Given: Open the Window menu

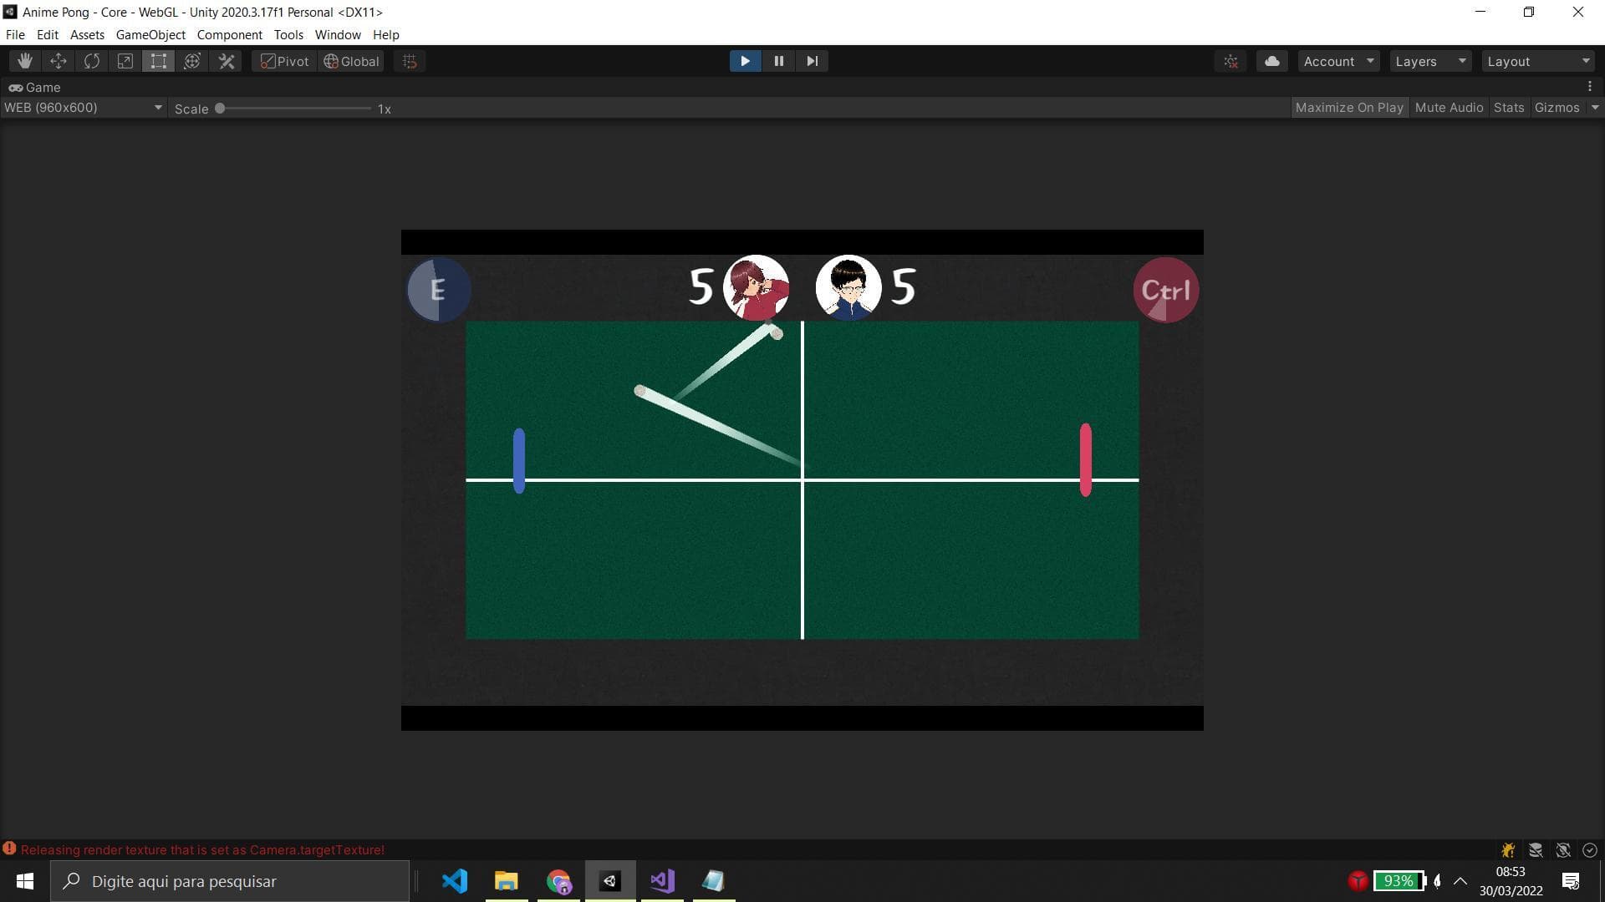Looking at the screenshot, I should coord(338,35).
